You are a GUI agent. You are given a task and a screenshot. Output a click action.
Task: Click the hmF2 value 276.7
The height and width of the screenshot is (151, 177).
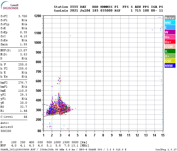pos(23,83)
